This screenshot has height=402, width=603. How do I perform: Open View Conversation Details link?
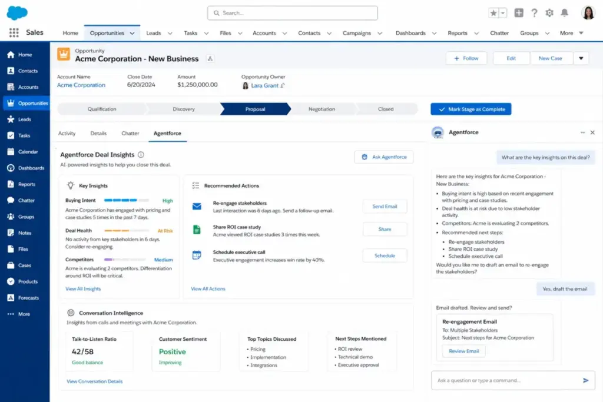point(95,381)
